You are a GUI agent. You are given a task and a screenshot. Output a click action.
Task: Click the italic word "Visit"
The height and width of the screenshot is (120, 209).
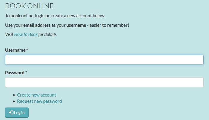[9, 34]
